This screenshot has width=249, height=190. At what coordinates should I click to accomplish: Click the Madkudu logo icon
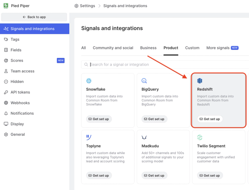click(144, 137)
